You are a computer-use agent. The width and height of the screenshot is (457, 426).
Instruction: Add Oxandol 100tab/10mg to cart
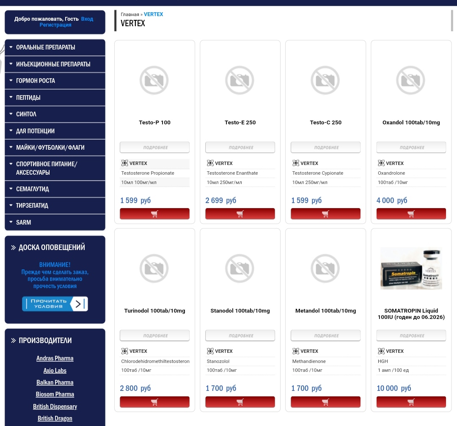pyautogui.click(x=411, y=214)
